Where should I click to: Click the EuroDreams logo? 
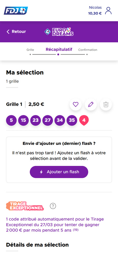(x=59, y=32)
